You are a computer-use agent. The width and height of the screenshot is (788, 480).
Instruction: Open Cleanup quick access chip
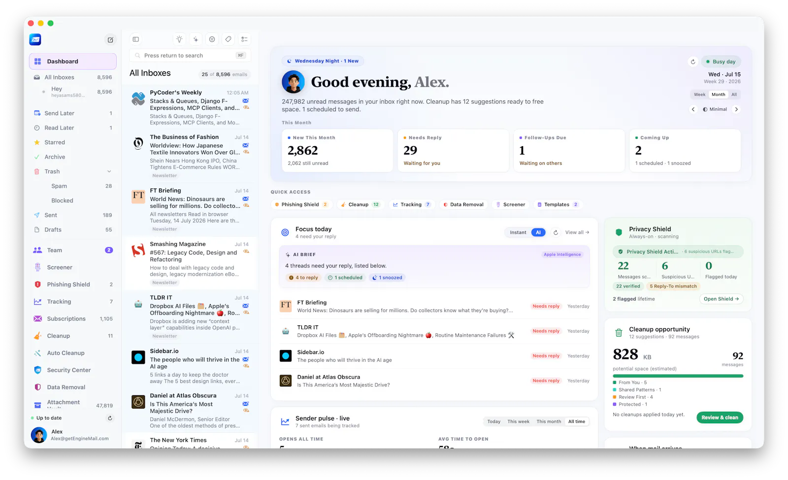tap(360, 205)
